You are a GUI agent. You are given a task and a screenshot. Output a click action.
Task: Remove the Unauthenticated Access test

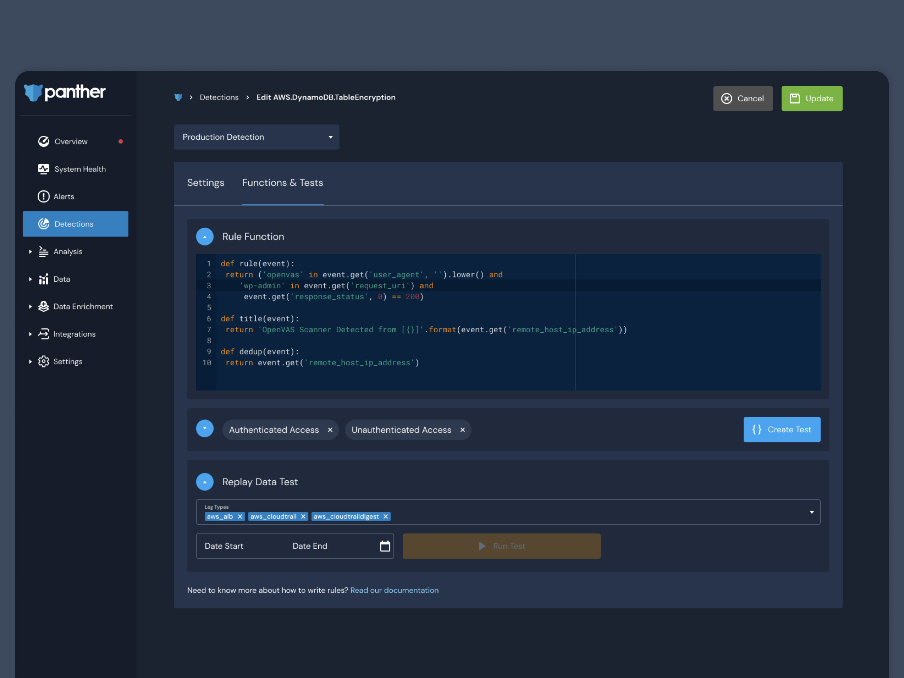tap(463, 430)
